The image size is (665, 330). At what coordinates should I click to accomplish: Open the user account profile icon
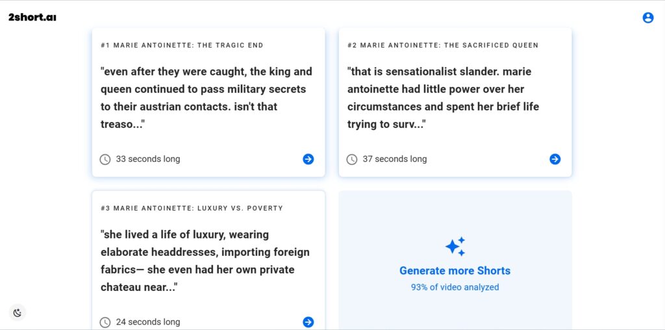[x=647, y=18]
